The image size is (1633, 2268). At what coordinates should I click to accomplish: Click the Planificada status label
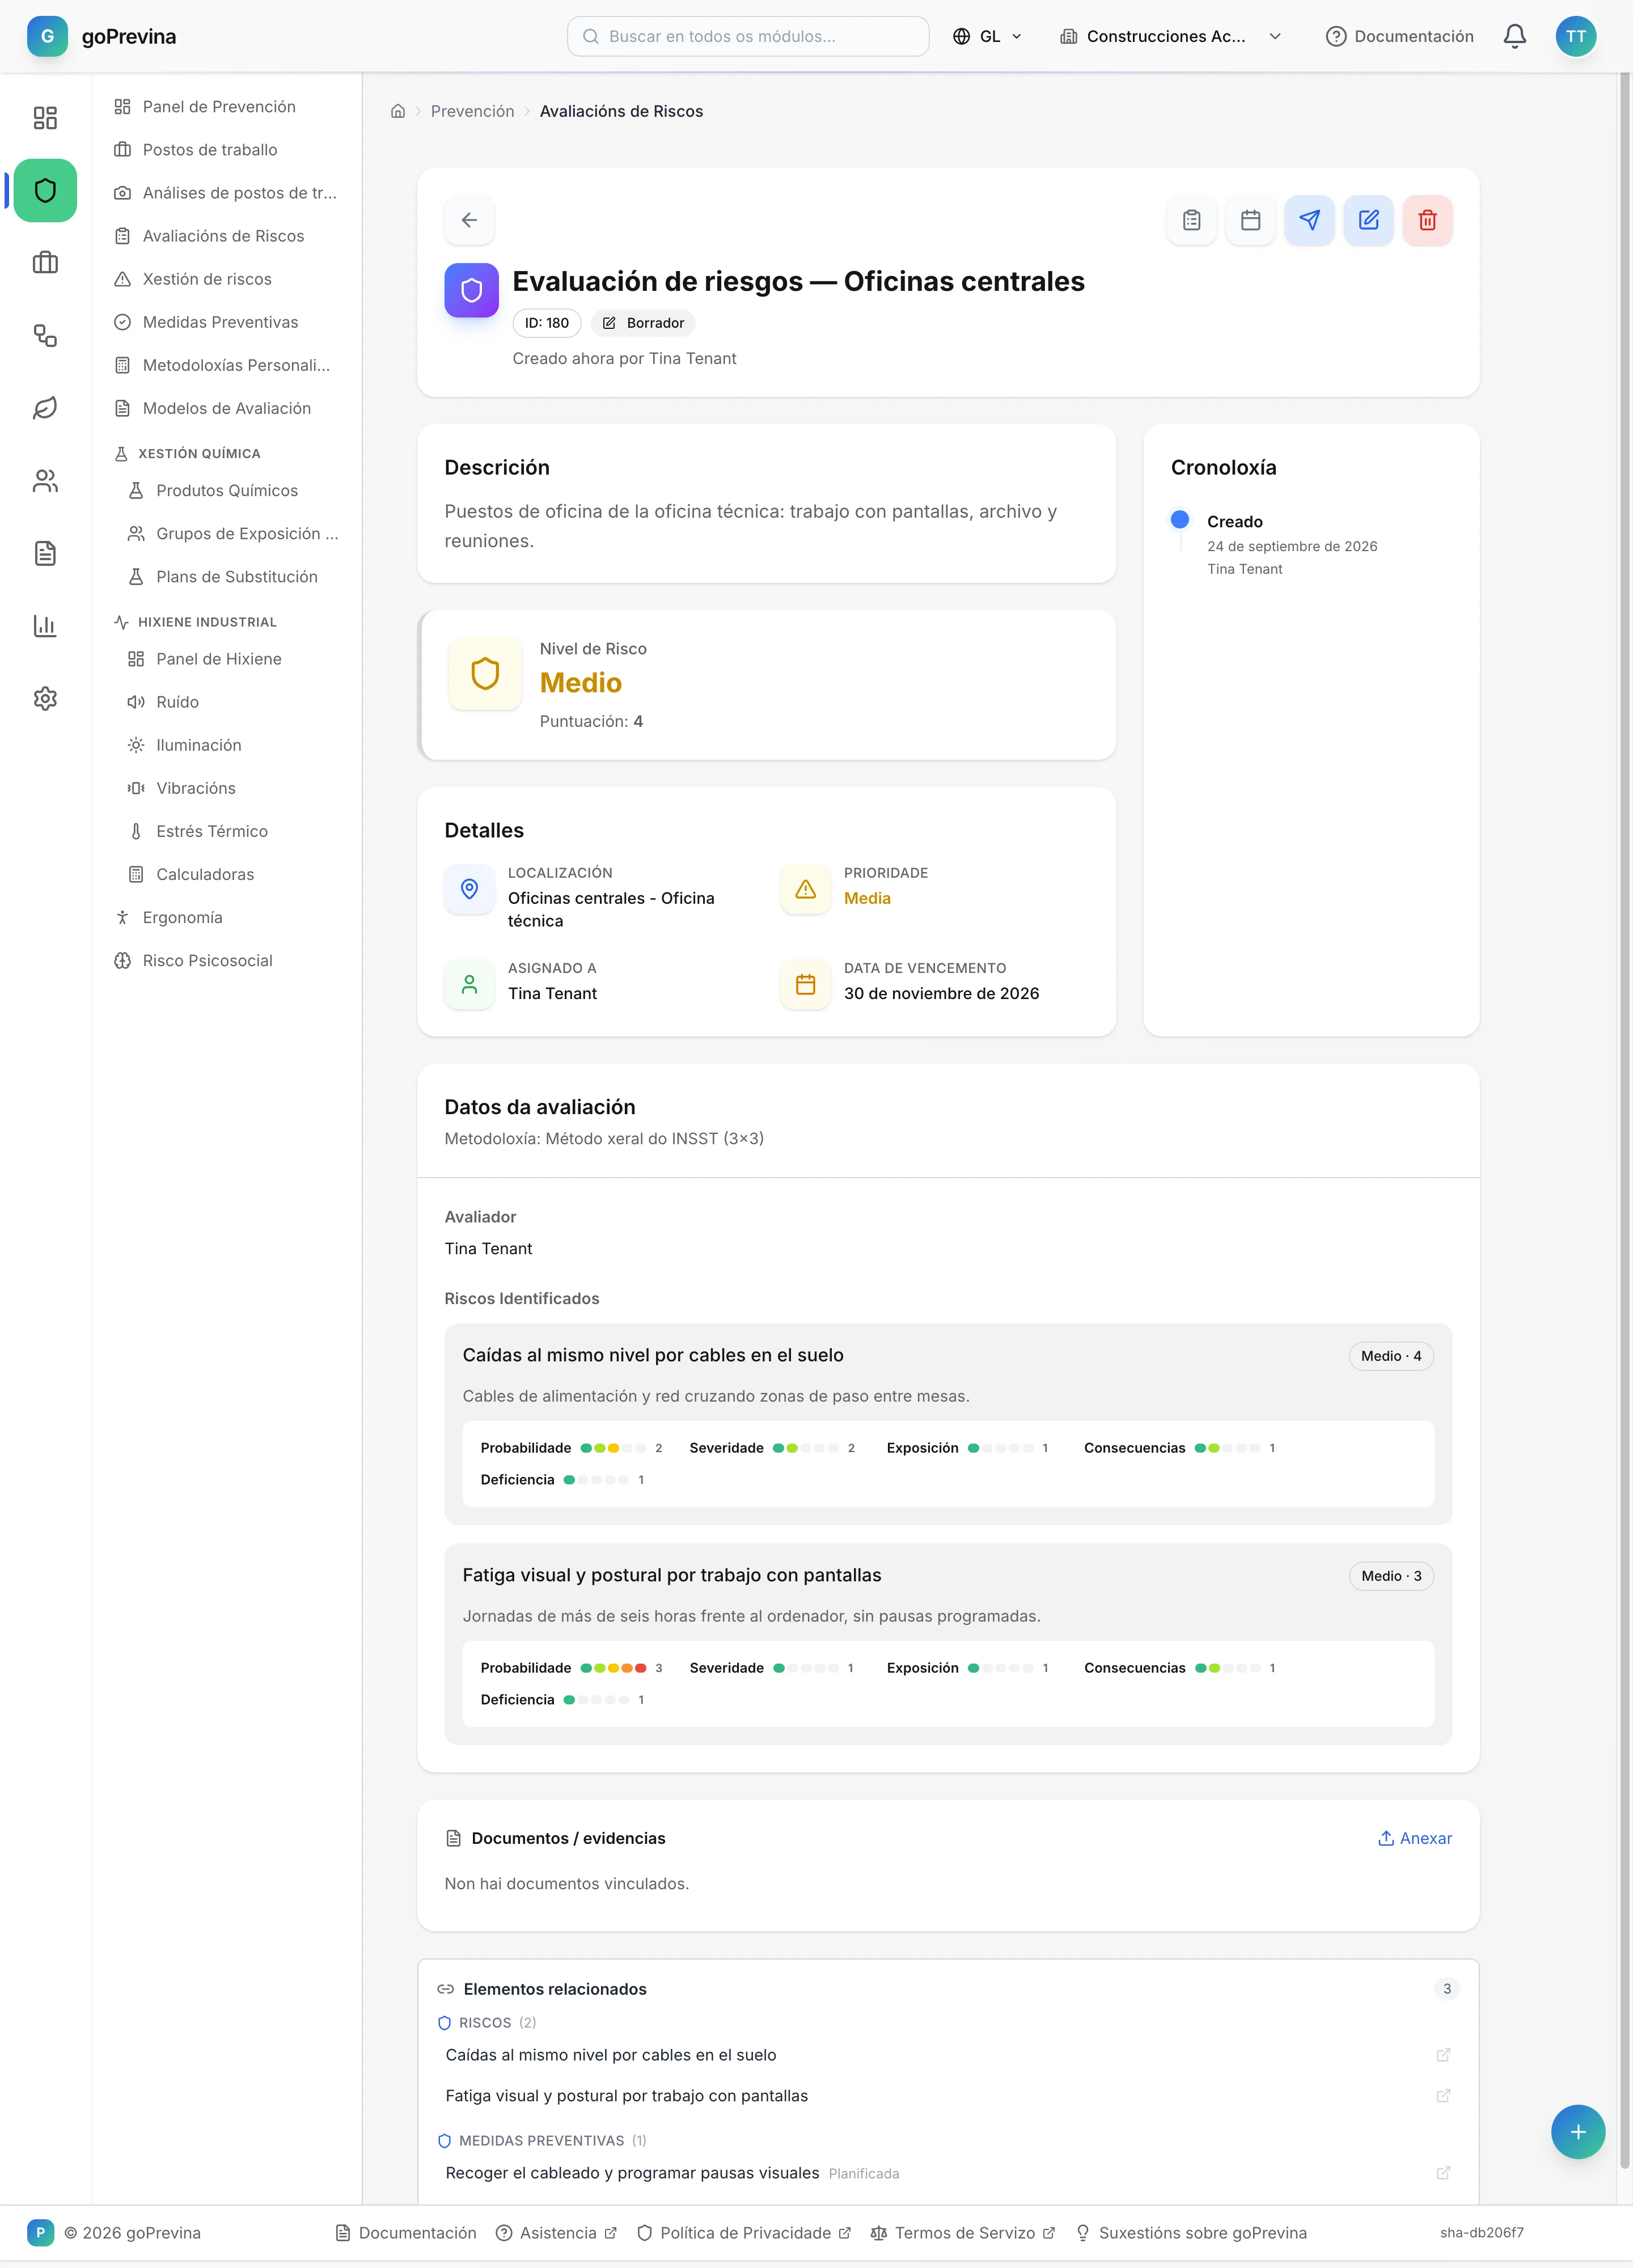pyautogui.click(x=863, y=2174)
